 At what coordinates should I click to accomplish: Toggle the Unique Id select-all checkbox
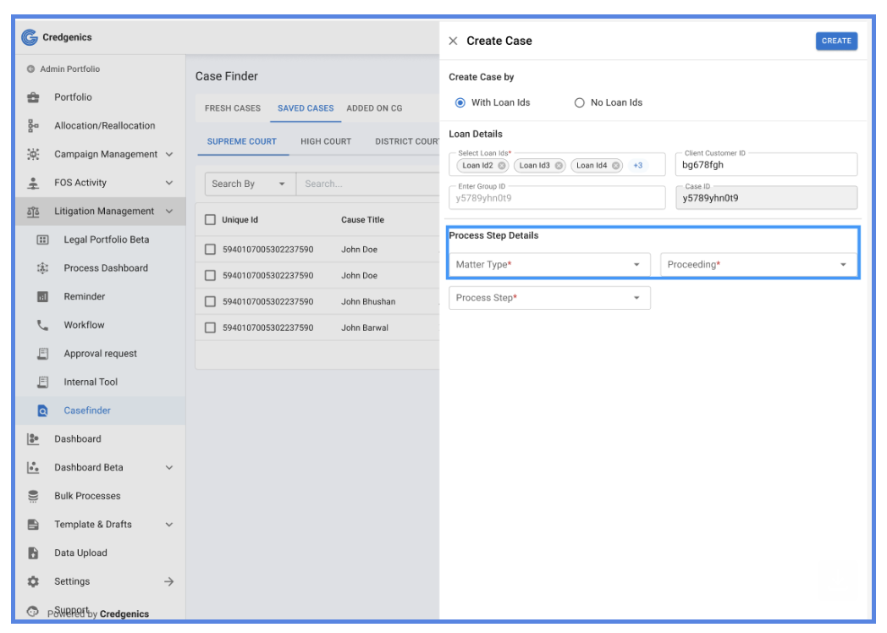[x=211, y=220]
